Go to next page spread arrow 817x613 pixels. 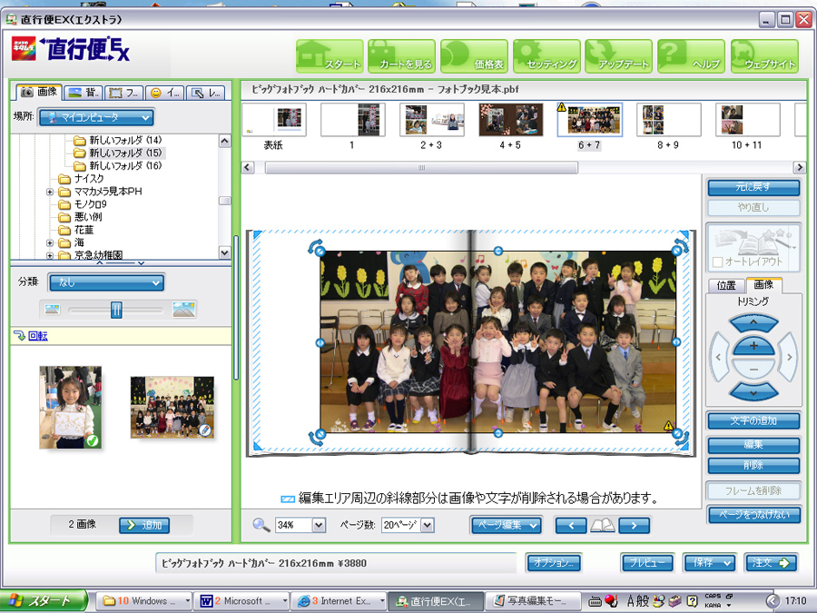634,525
